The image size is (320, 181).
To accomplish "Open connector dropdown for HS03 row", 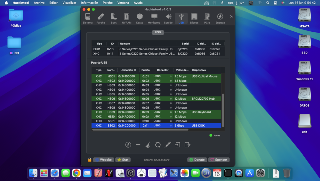I will coord(163,85).
